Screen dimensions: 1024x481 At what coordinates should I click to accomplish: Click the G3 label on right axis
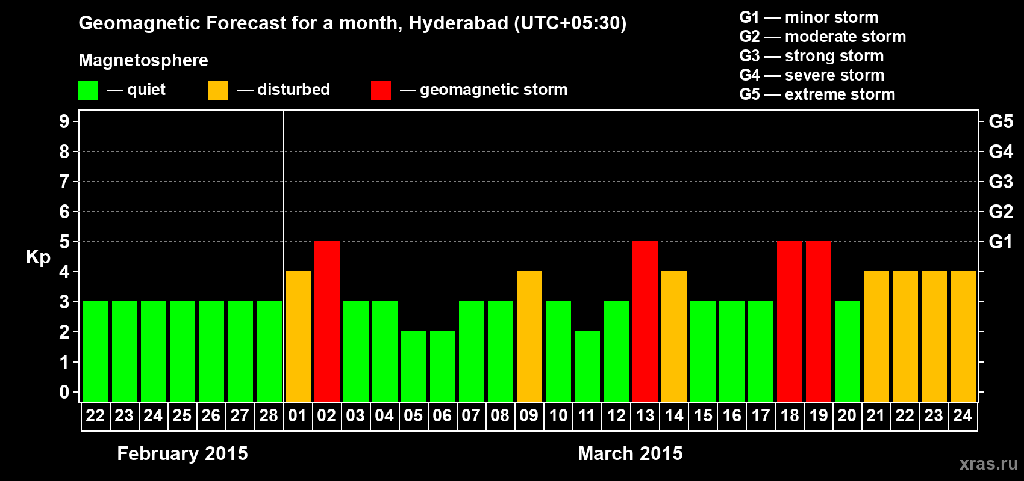point(1001,182)
